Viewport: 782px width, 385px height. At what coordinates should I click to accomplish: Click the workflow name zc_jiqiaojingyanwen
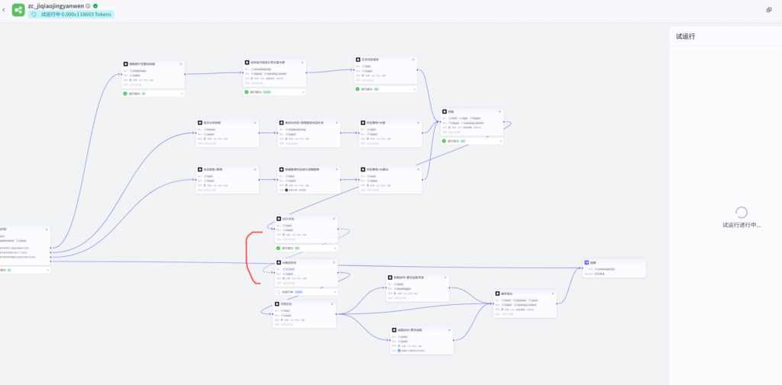tap(56, 5)
